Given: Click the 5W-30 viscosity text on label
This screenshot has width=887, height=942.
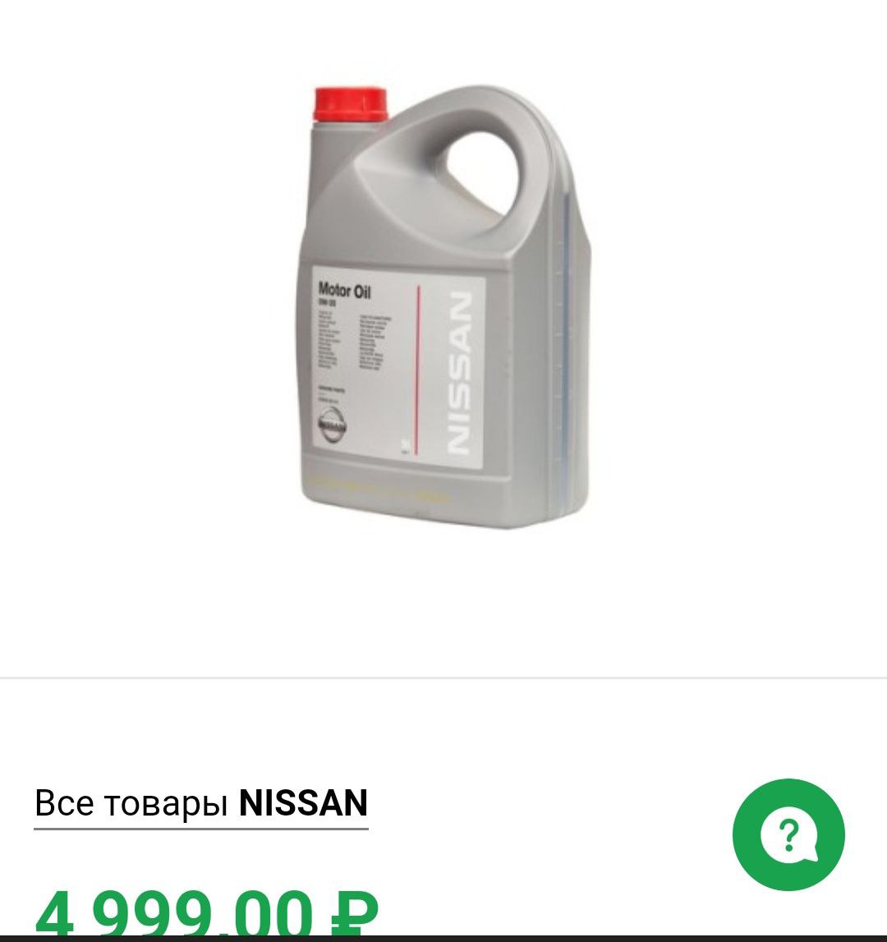Looking at the screenshot, I should (328, 304).
